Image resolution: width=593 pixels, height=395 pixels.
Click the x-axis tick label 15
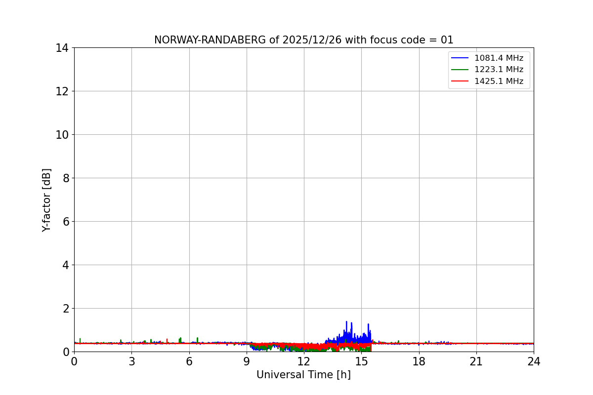point(361,361)
